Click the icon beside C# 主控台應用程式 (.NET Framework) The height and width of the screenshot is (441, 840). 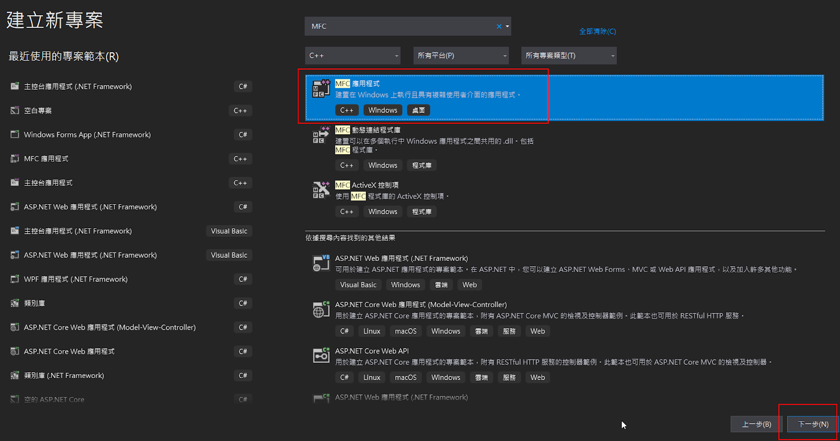(15, 86)
